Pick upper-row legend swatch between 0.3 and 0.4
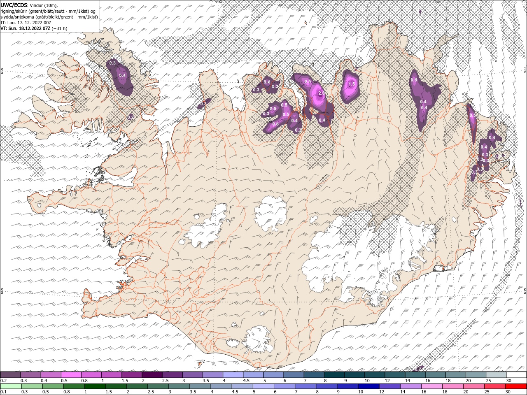 (x=30, y=375)
